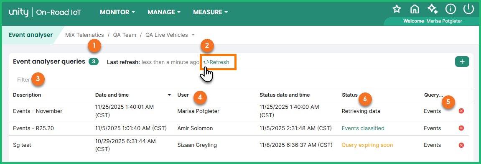Image resolution: width=481 pixels, height=164 pixels.
Task: Click user Marisa Potgieter in table
Action: [x=199, y=111]
